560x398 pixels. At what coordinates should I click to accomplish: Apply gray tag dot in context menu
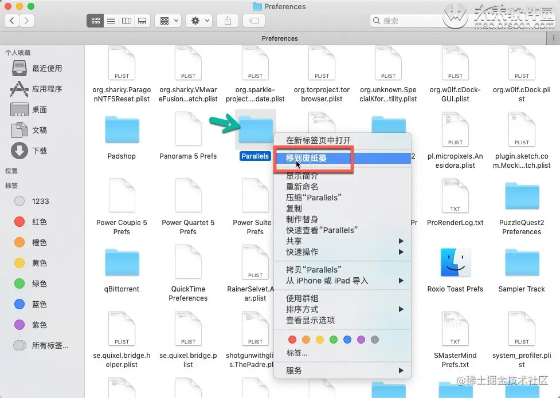375,340
